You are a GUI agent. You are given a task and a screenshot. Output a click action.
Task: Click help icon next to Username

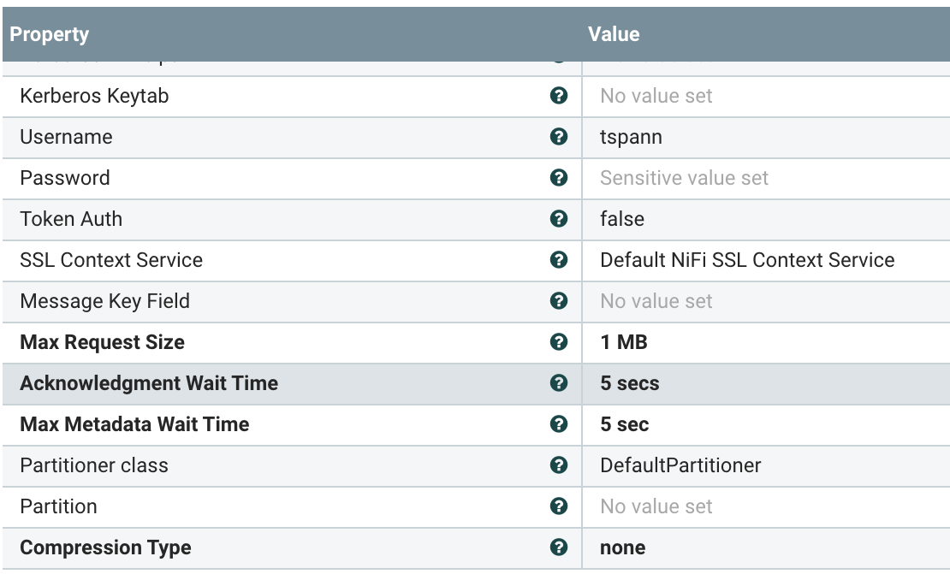559,137
